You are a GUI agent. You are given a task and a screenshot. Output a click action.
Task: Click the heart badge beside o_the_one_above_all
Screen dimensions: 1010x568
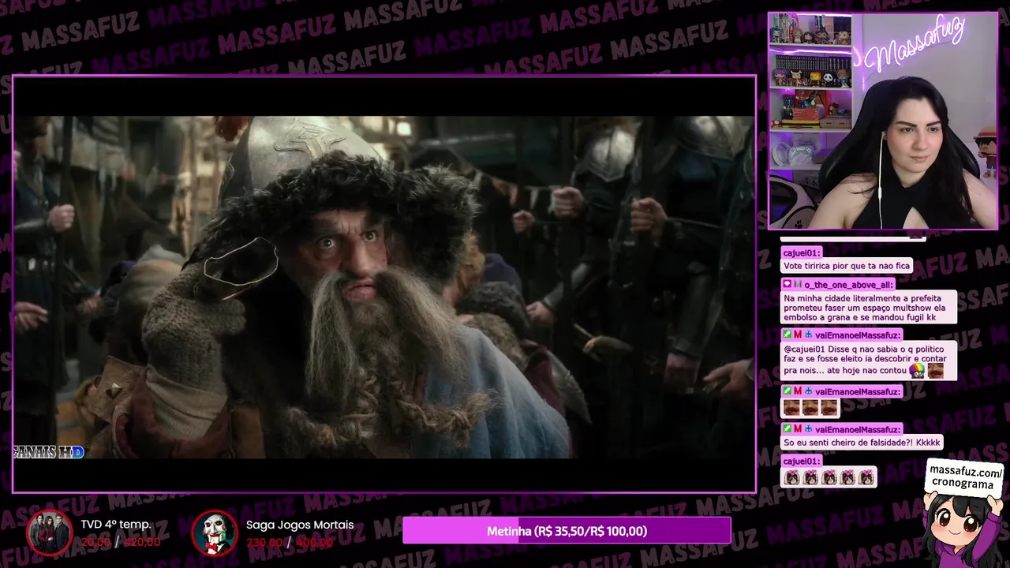(x=787, y=284)
